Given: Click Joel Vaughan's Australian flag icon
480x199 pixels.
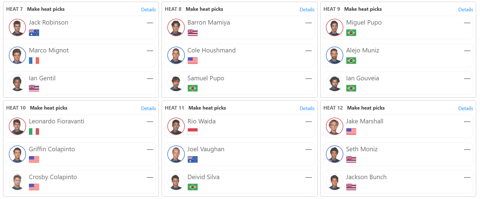Looking at the screenshot, I should (x=193, y=160).
